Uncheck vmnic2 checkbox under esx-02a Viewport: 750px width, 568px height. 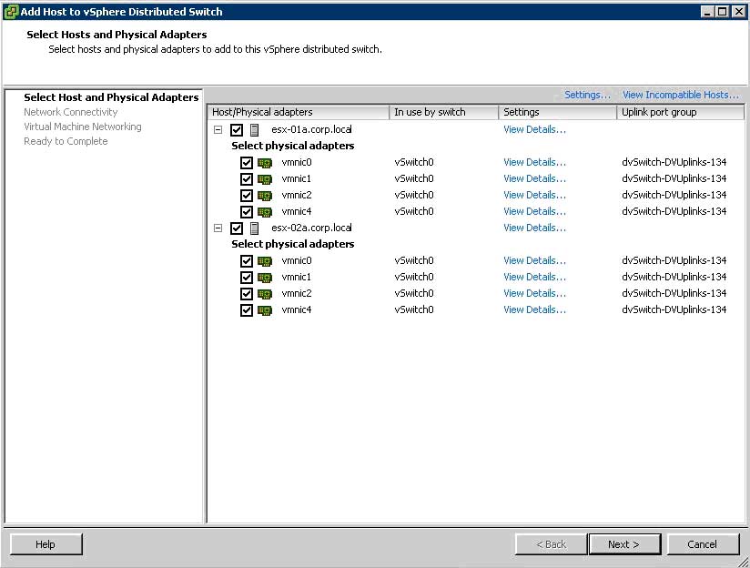tap(247, 294)
